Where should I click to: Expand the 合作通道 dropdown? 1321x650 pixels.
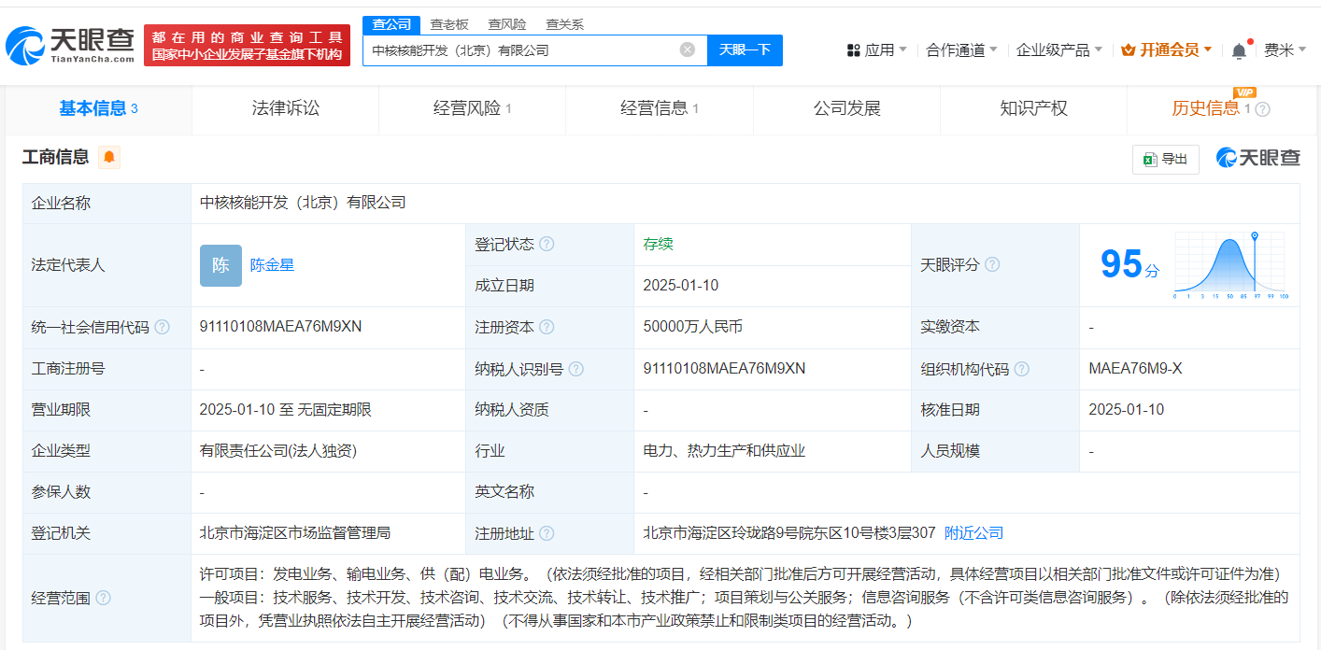(x=961, y=49)
